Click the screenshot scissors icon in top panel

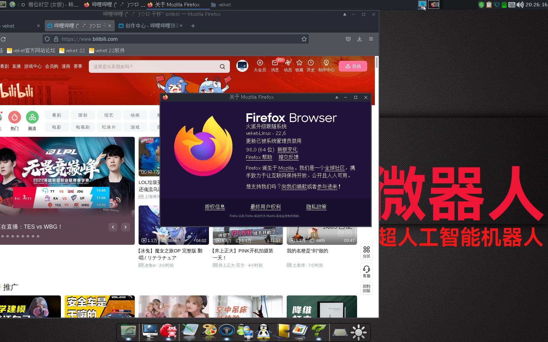pyautogui.click(x=422, y=4)
